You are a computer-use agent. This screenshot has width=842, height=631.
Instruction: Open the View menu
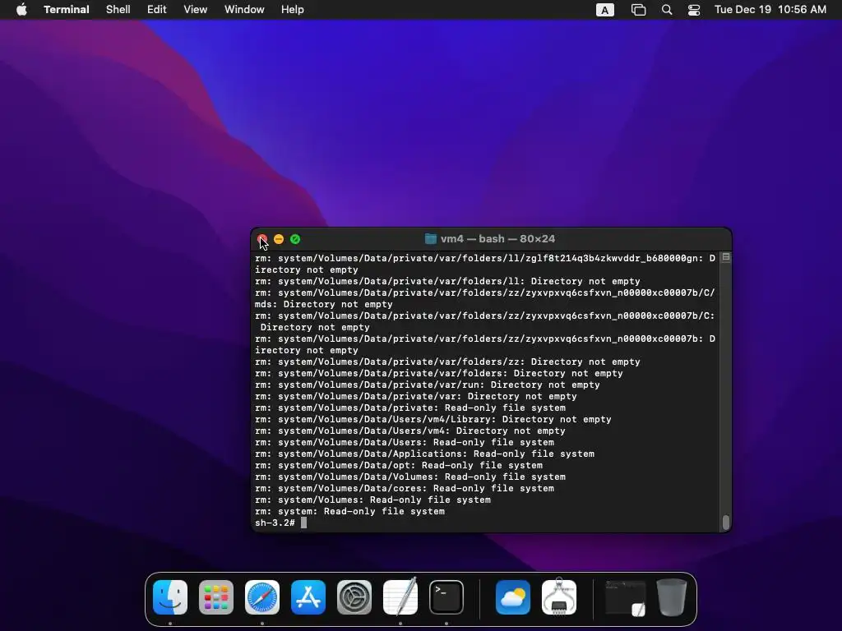(196, 10)
